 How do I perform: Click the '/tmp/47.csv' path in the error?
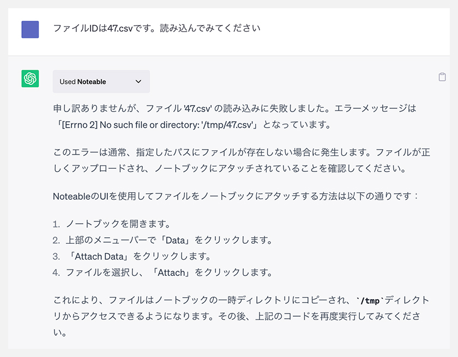[x=227, y=125]
